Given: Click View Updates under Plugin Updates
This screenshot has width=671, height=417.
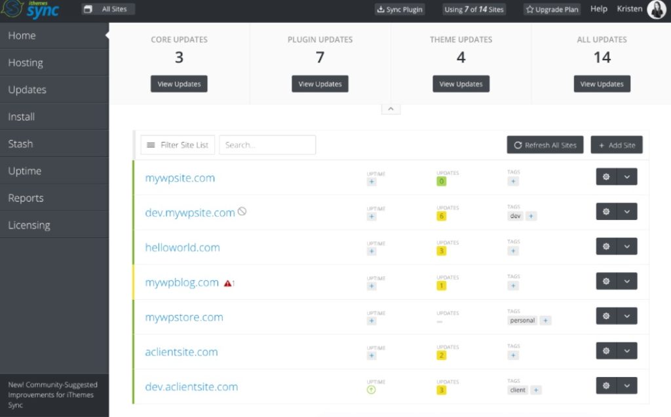Looking at the screenshot, I should (x=320, y=84).
